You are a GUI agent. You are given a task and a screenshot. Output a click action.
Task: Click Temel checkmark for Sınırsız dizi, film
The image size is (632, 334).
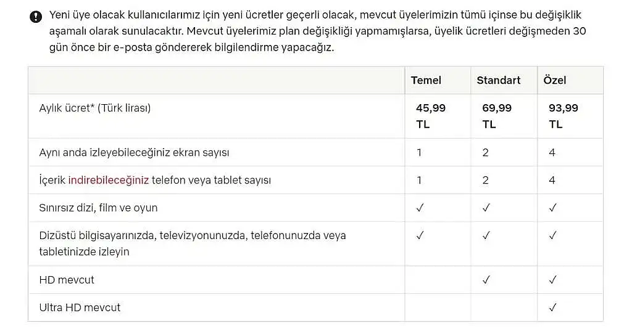(x=420, y=208)
